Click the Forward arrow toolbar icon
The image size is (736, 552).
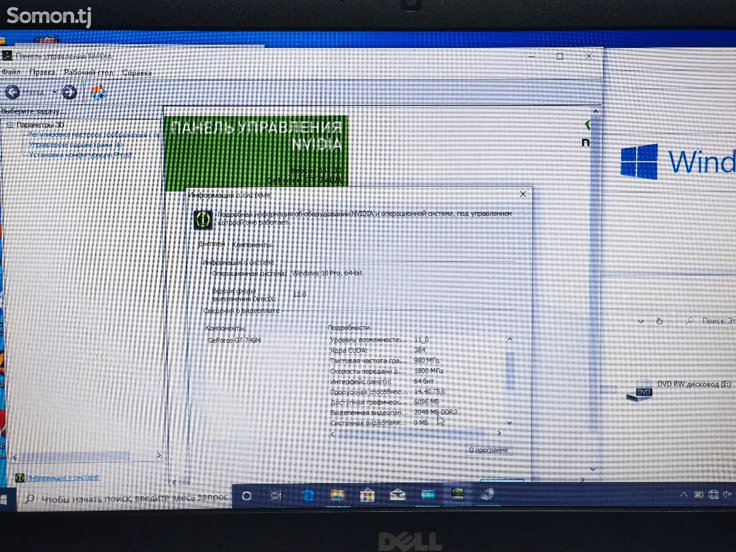[69, 92]
